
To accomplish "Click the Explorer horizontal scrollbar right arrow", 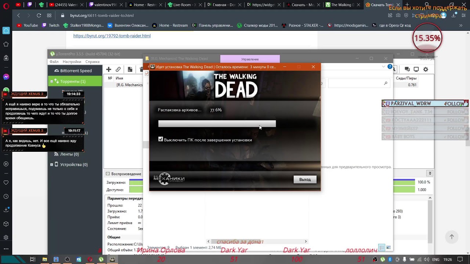I will click(x=305, y=241).
